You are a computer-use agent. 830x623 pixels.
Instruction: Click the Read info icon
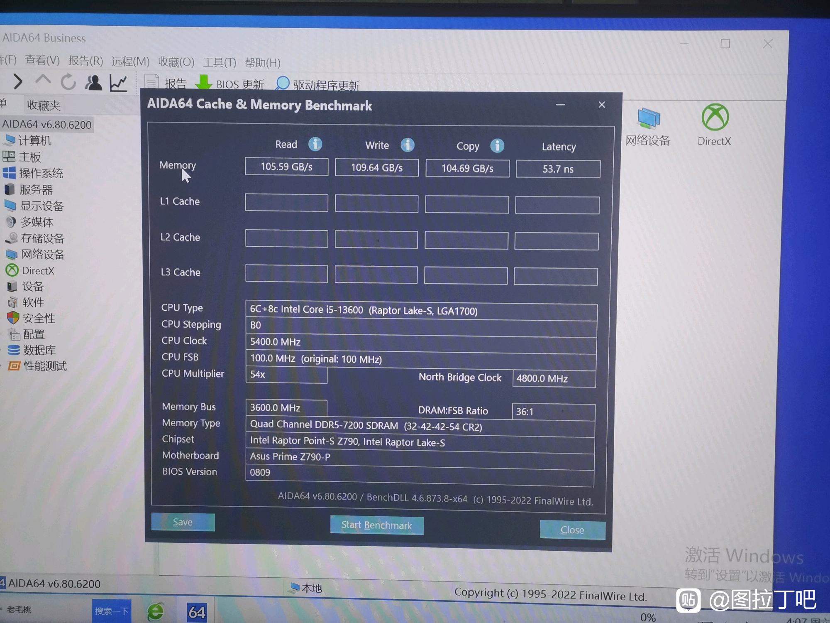click(x=315, y=144)
